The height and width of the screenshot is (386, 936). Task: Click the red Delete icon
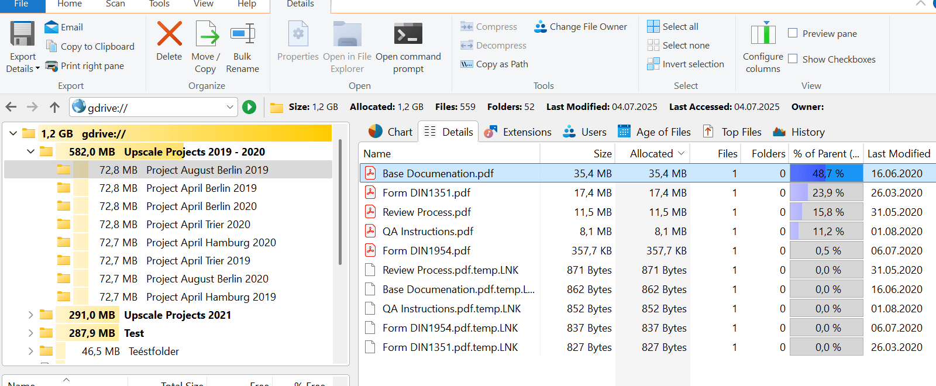click(x=169, y=35)
